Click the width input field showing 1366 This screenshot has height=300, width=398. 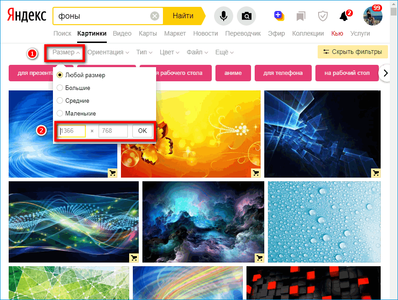72,131
